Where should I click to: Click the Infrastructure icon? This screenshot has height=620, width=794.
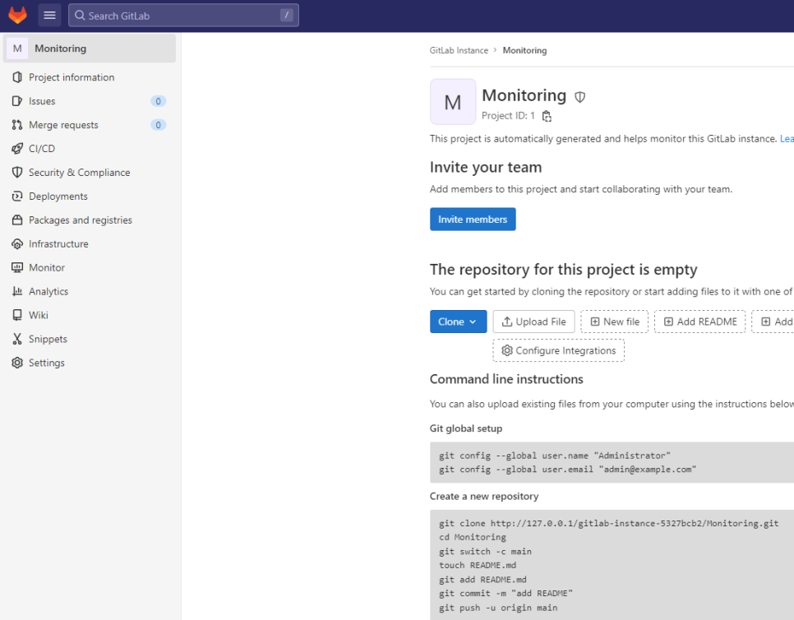coord(17,243)
